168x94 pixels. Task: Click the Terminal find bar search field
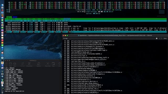pos(109,38)
